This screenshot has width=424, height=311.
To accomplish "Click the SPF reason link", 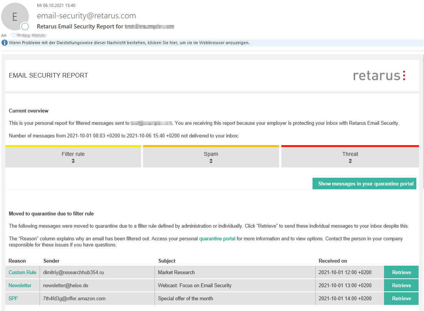I will point(13,298).
